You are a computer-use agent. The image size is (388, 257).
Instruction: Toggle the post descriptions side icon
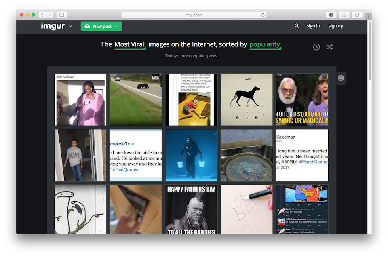pos(341,78)
